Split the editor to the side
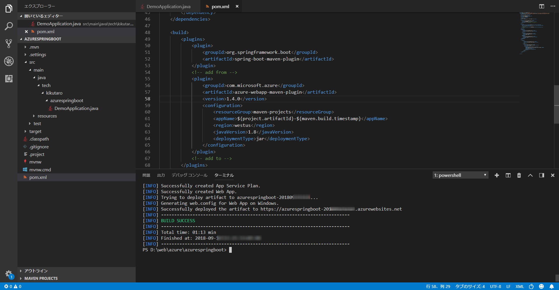The height and width of the screenshot is (290, 559). [x=542, y=6]
